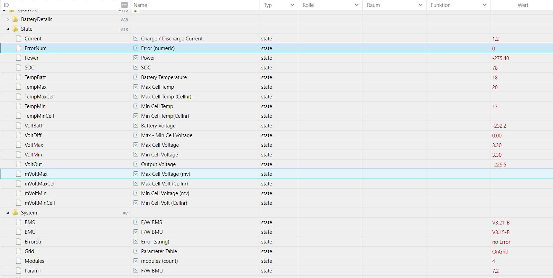Select the VoltMax tree item
Viewport: 553px width, 278px height.
pos(34,145)
